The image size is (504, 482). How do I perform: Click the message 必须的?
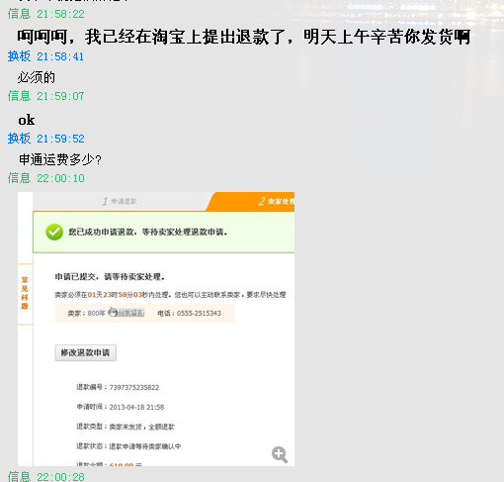pyautogui.click(x=37, y=77)
